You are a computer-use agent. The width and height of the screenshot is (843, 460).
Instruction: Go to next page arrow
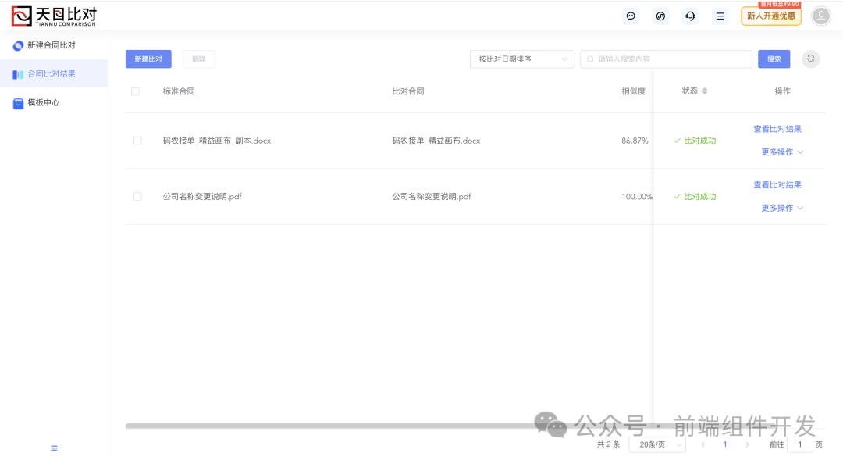pos(747,444)
